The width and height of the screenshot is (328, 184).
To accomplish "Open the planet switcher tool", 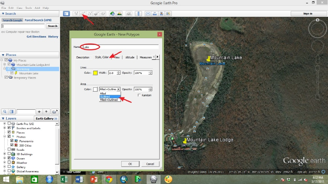I will (x=129, y=14).
